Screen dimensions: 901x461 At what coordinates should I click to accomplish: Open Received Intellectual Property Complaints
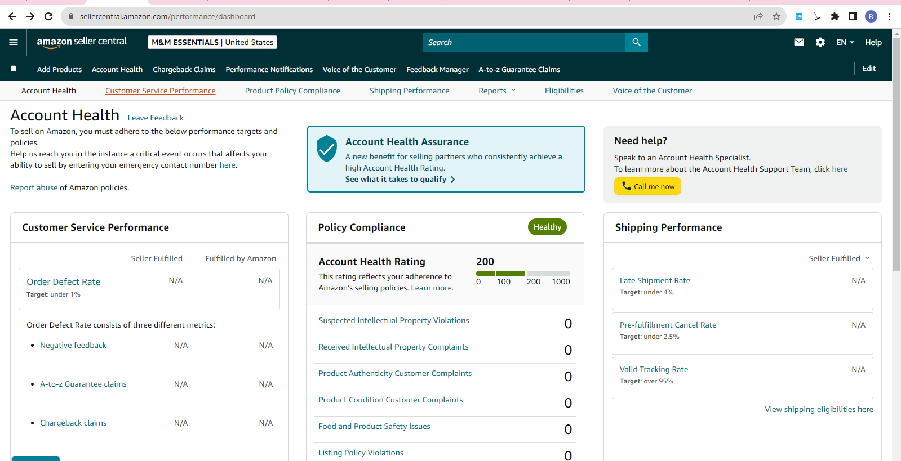(393, 347)
